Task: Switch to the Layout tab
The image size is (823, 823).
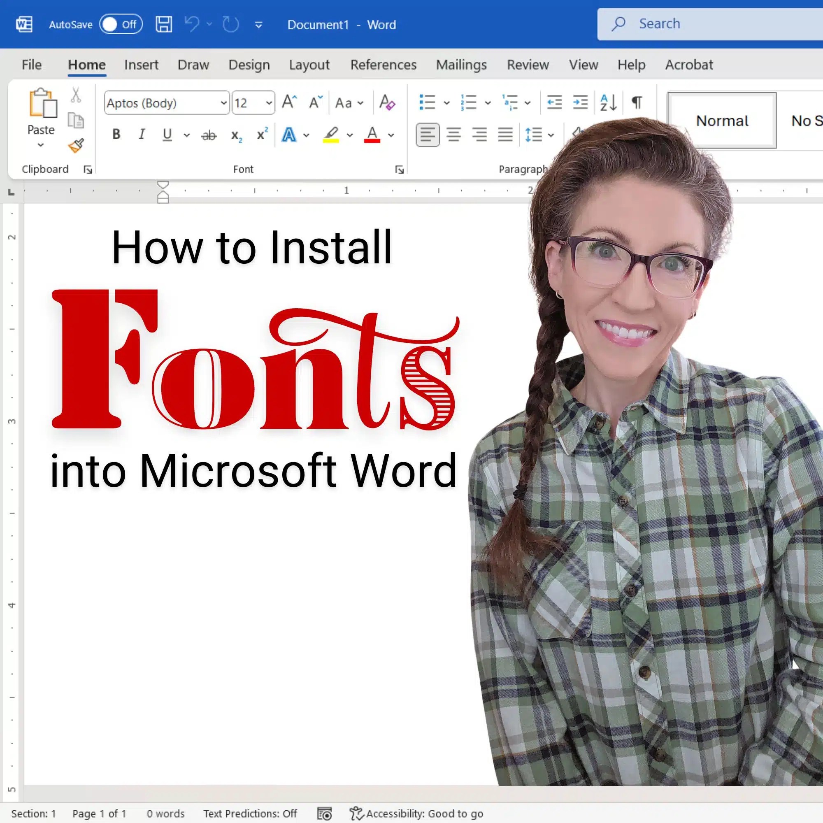Action: coord(309,65)
